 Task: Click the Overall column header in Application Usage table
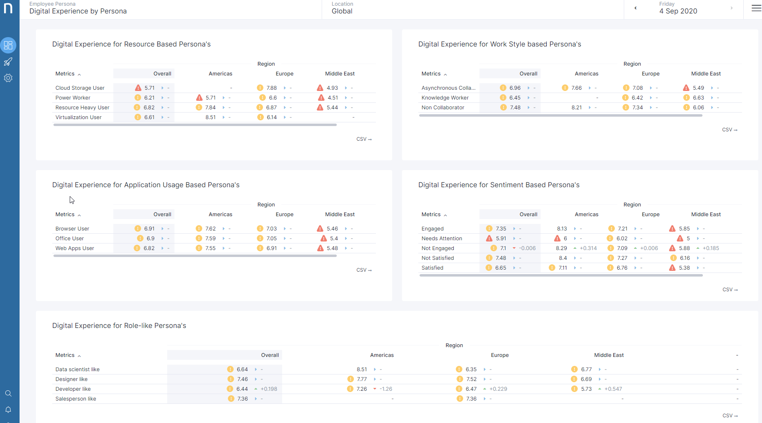[162, 215]
